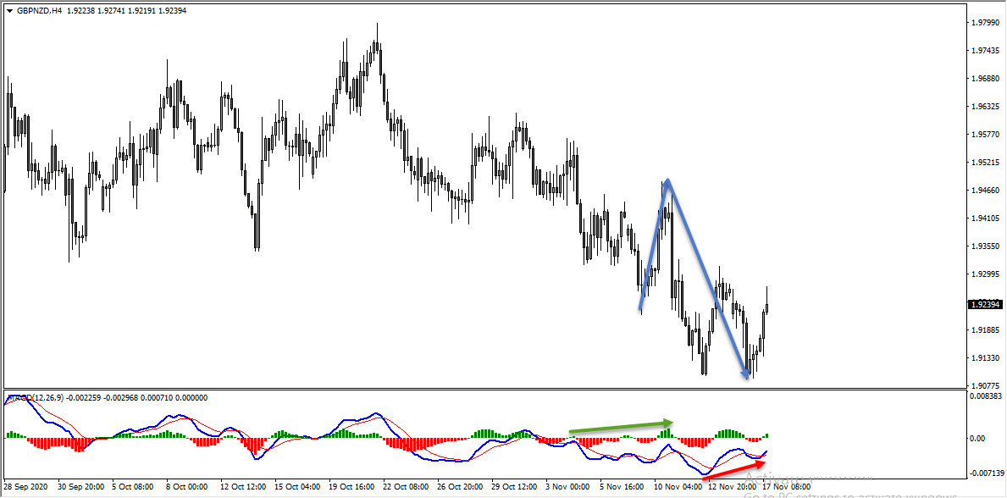Click the 29 Oct 12:00 time label
The width and height of the screenshot is (1007, 498).
coord(512,486)
